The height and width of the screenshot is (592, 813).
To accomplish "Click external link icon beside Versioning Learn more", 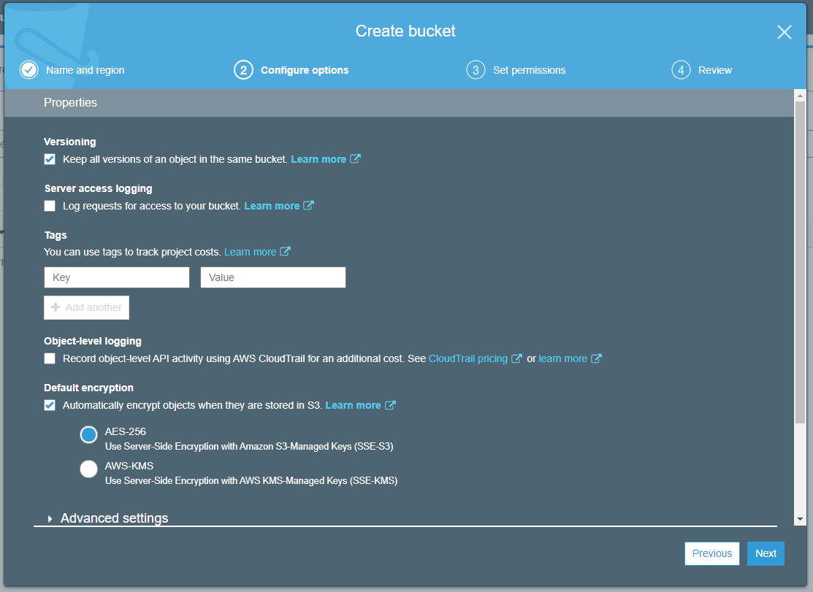I will click(x=355, y=158).
